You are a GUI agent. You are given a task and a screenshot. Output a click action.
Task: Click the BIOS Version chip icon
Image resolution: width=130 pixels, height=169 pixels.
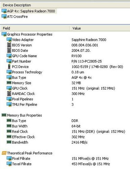click(9, 45)
